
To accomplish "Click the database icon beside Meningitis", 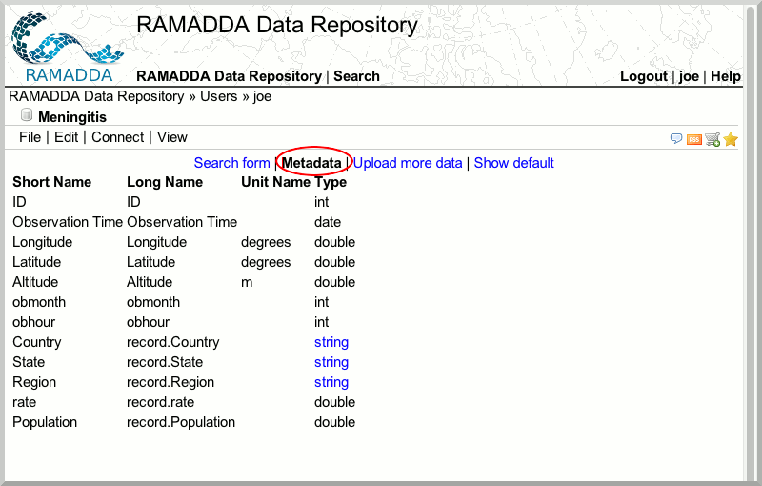I will click(x=27, y=116).
